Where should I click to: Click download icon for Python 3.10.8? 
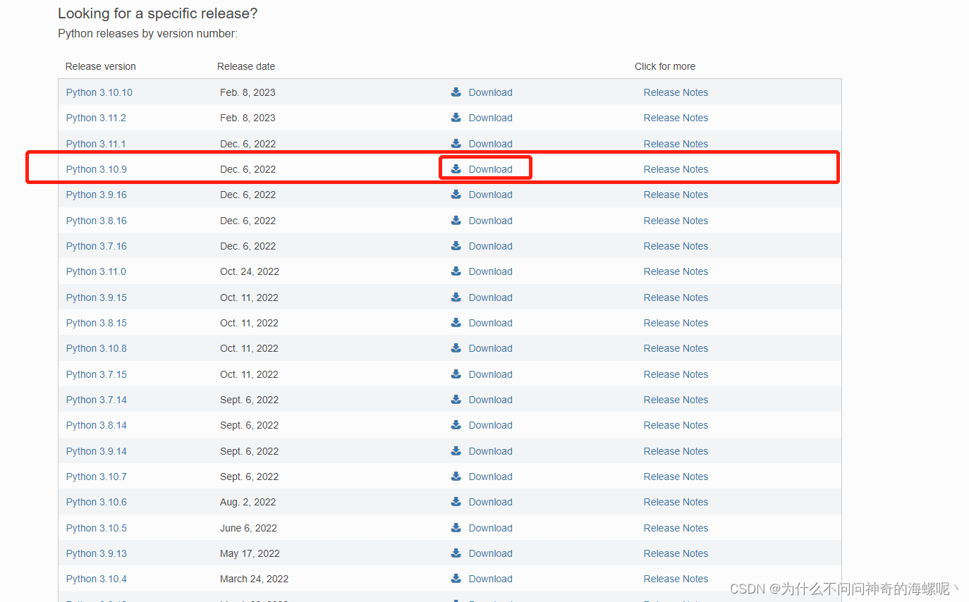point(456,348)
